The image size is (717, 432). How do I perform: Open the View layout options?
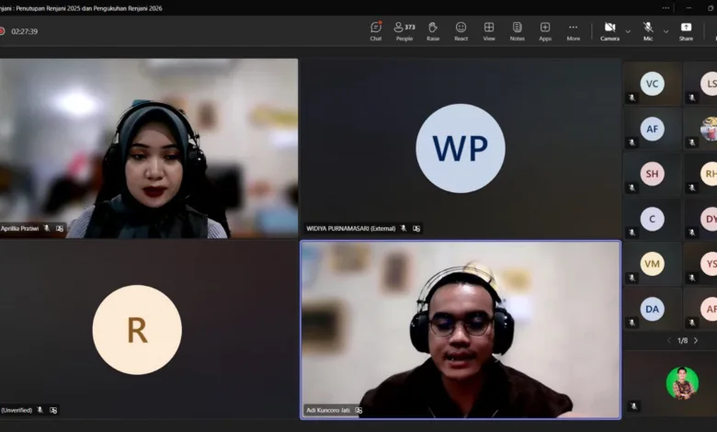click(x=489, y=31)
